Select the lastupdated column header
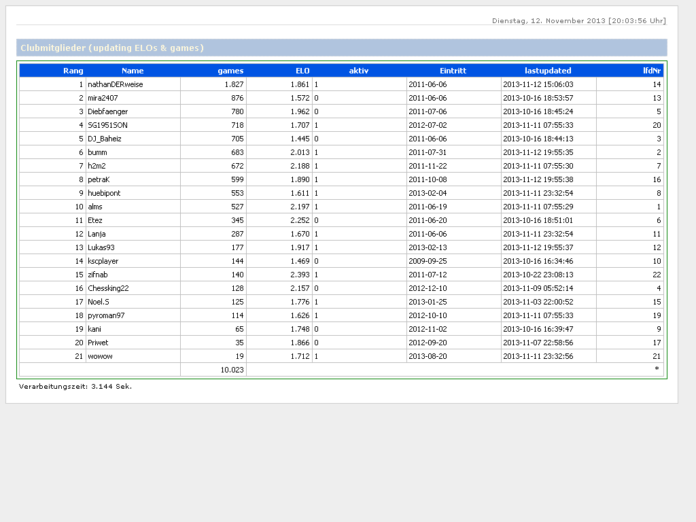Screen dimensions: 696x522 pos(548,71)
